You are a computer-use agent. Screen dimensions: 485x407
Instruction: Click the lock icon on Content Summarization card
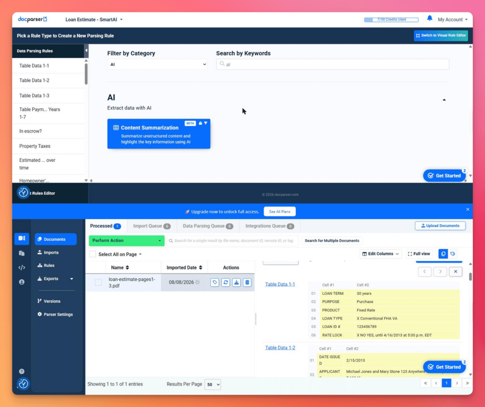coord(200,123)
